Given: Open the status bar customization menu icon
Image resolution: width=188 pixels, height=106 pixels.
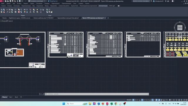Looking at the screenshot, I should (187, 100).
